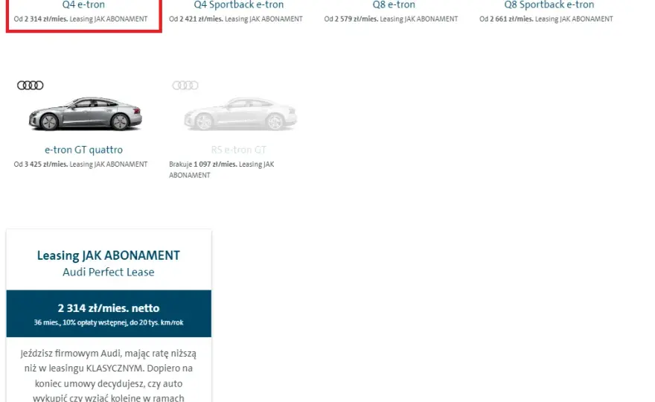The height and width of the screenshot is (402, 655).
Task: Click the 'Audi Perfect Lease' subtitle
Action: (x=109, y=272)
